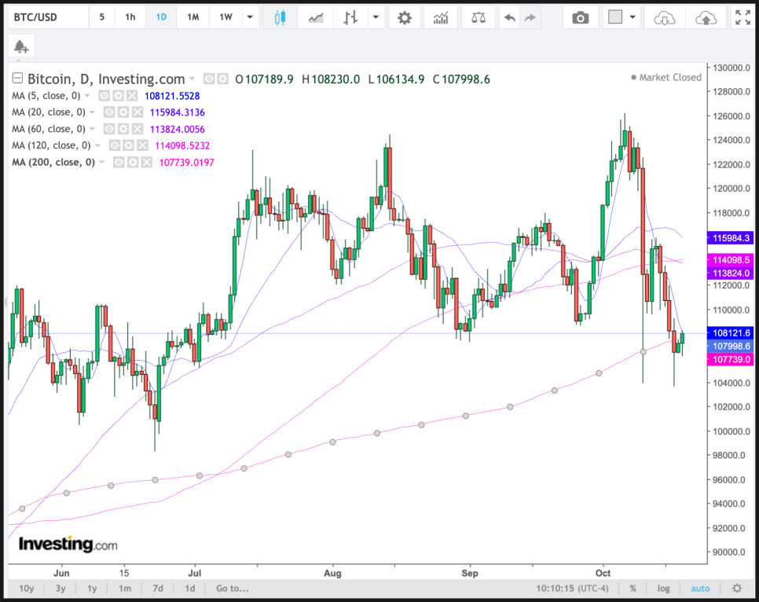Open settings for MA 200 indicator
Screen dimensions: 759x602
click(133, 162)
